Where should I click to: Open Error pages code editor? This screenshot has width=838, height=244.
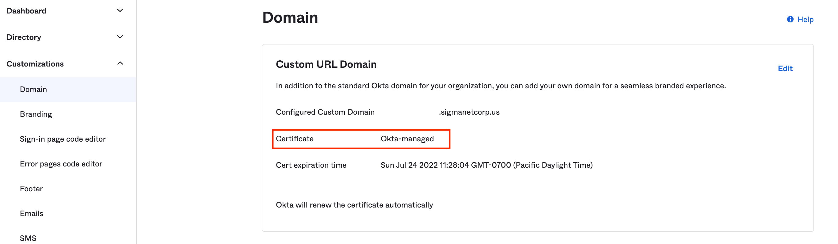coord(61,164)
